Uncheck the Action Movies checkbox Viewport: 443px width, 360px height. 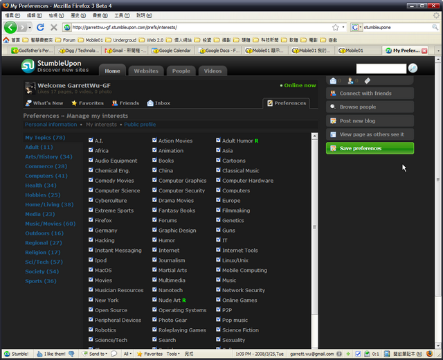tap(154, 140)
